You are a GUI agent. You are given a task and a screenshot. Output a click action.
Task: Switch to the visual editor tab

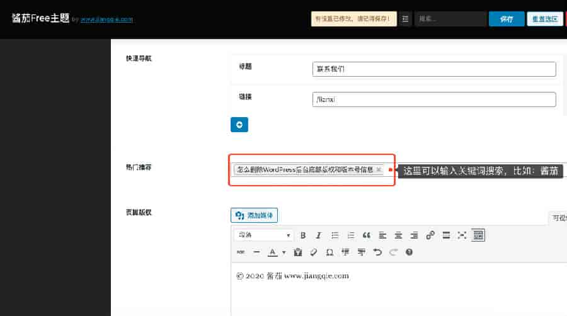559,218
